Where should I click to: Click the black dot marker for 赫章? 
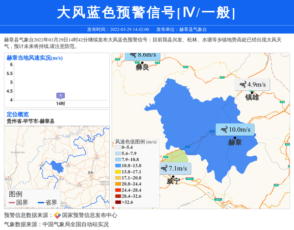[x=235, y=137]
